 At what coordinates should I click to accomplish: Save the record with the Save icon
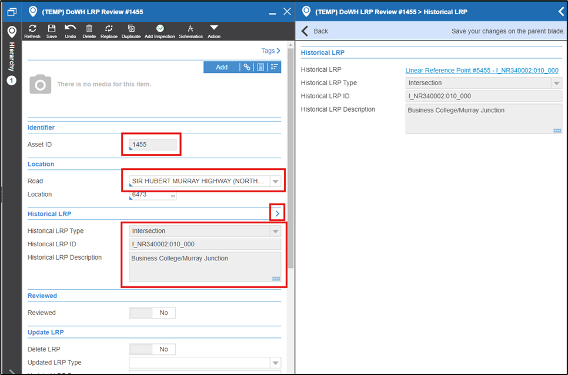click(x=51, y=31)
